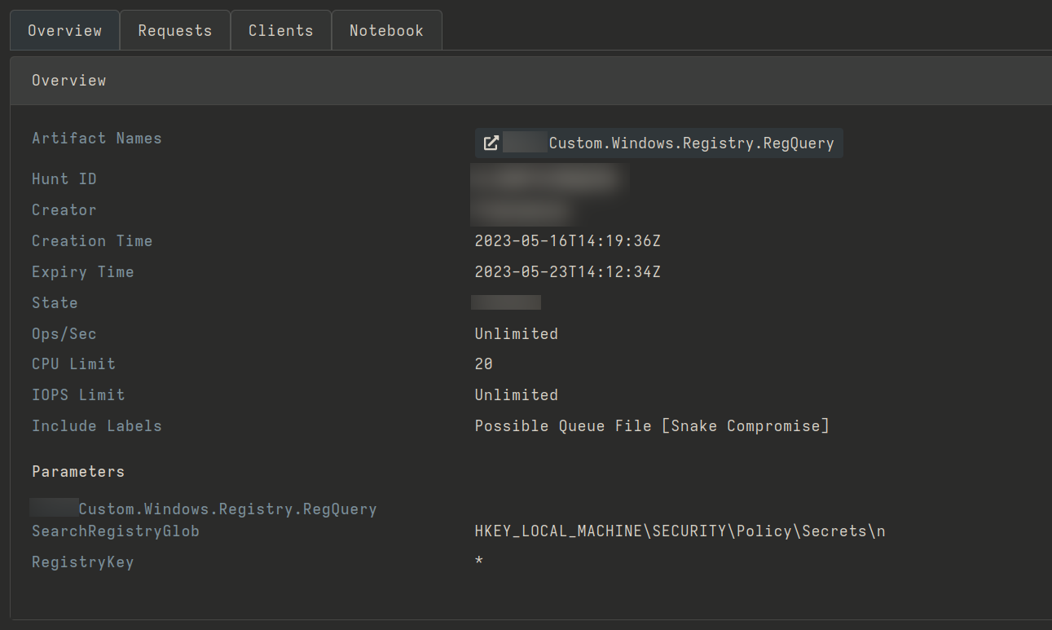Click the Ops/Sec Unlimited value

point(516,334)
